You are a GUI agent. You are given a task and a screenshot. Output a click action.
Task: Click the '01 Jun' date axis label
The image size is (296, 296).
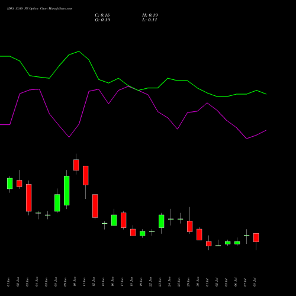point(8,282)
